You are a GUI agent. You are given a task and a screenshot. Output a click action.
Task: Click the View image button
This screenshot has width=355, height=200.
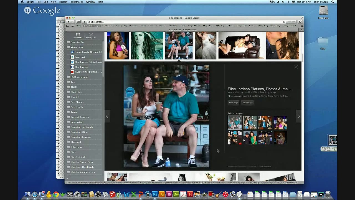[247, 102]
